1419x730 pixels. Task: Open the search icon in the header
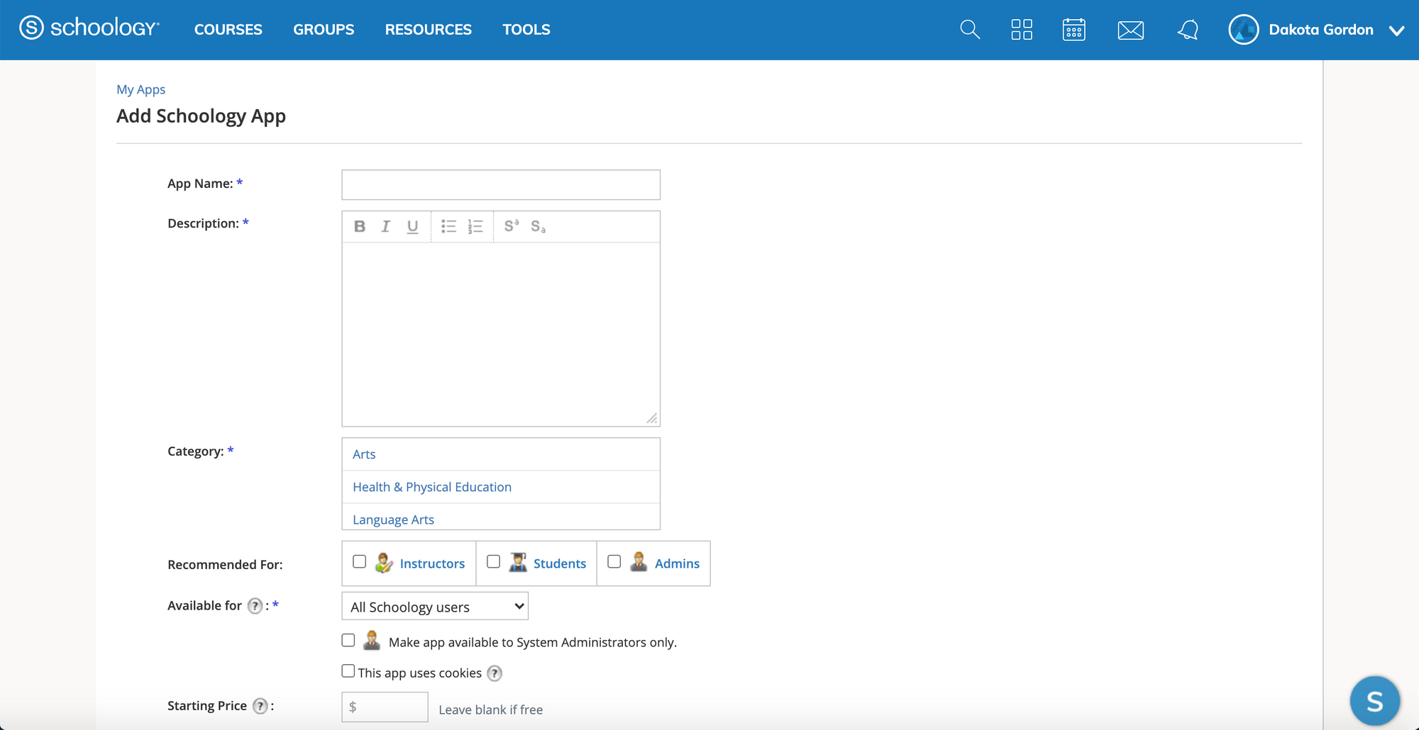pos(969,30)
